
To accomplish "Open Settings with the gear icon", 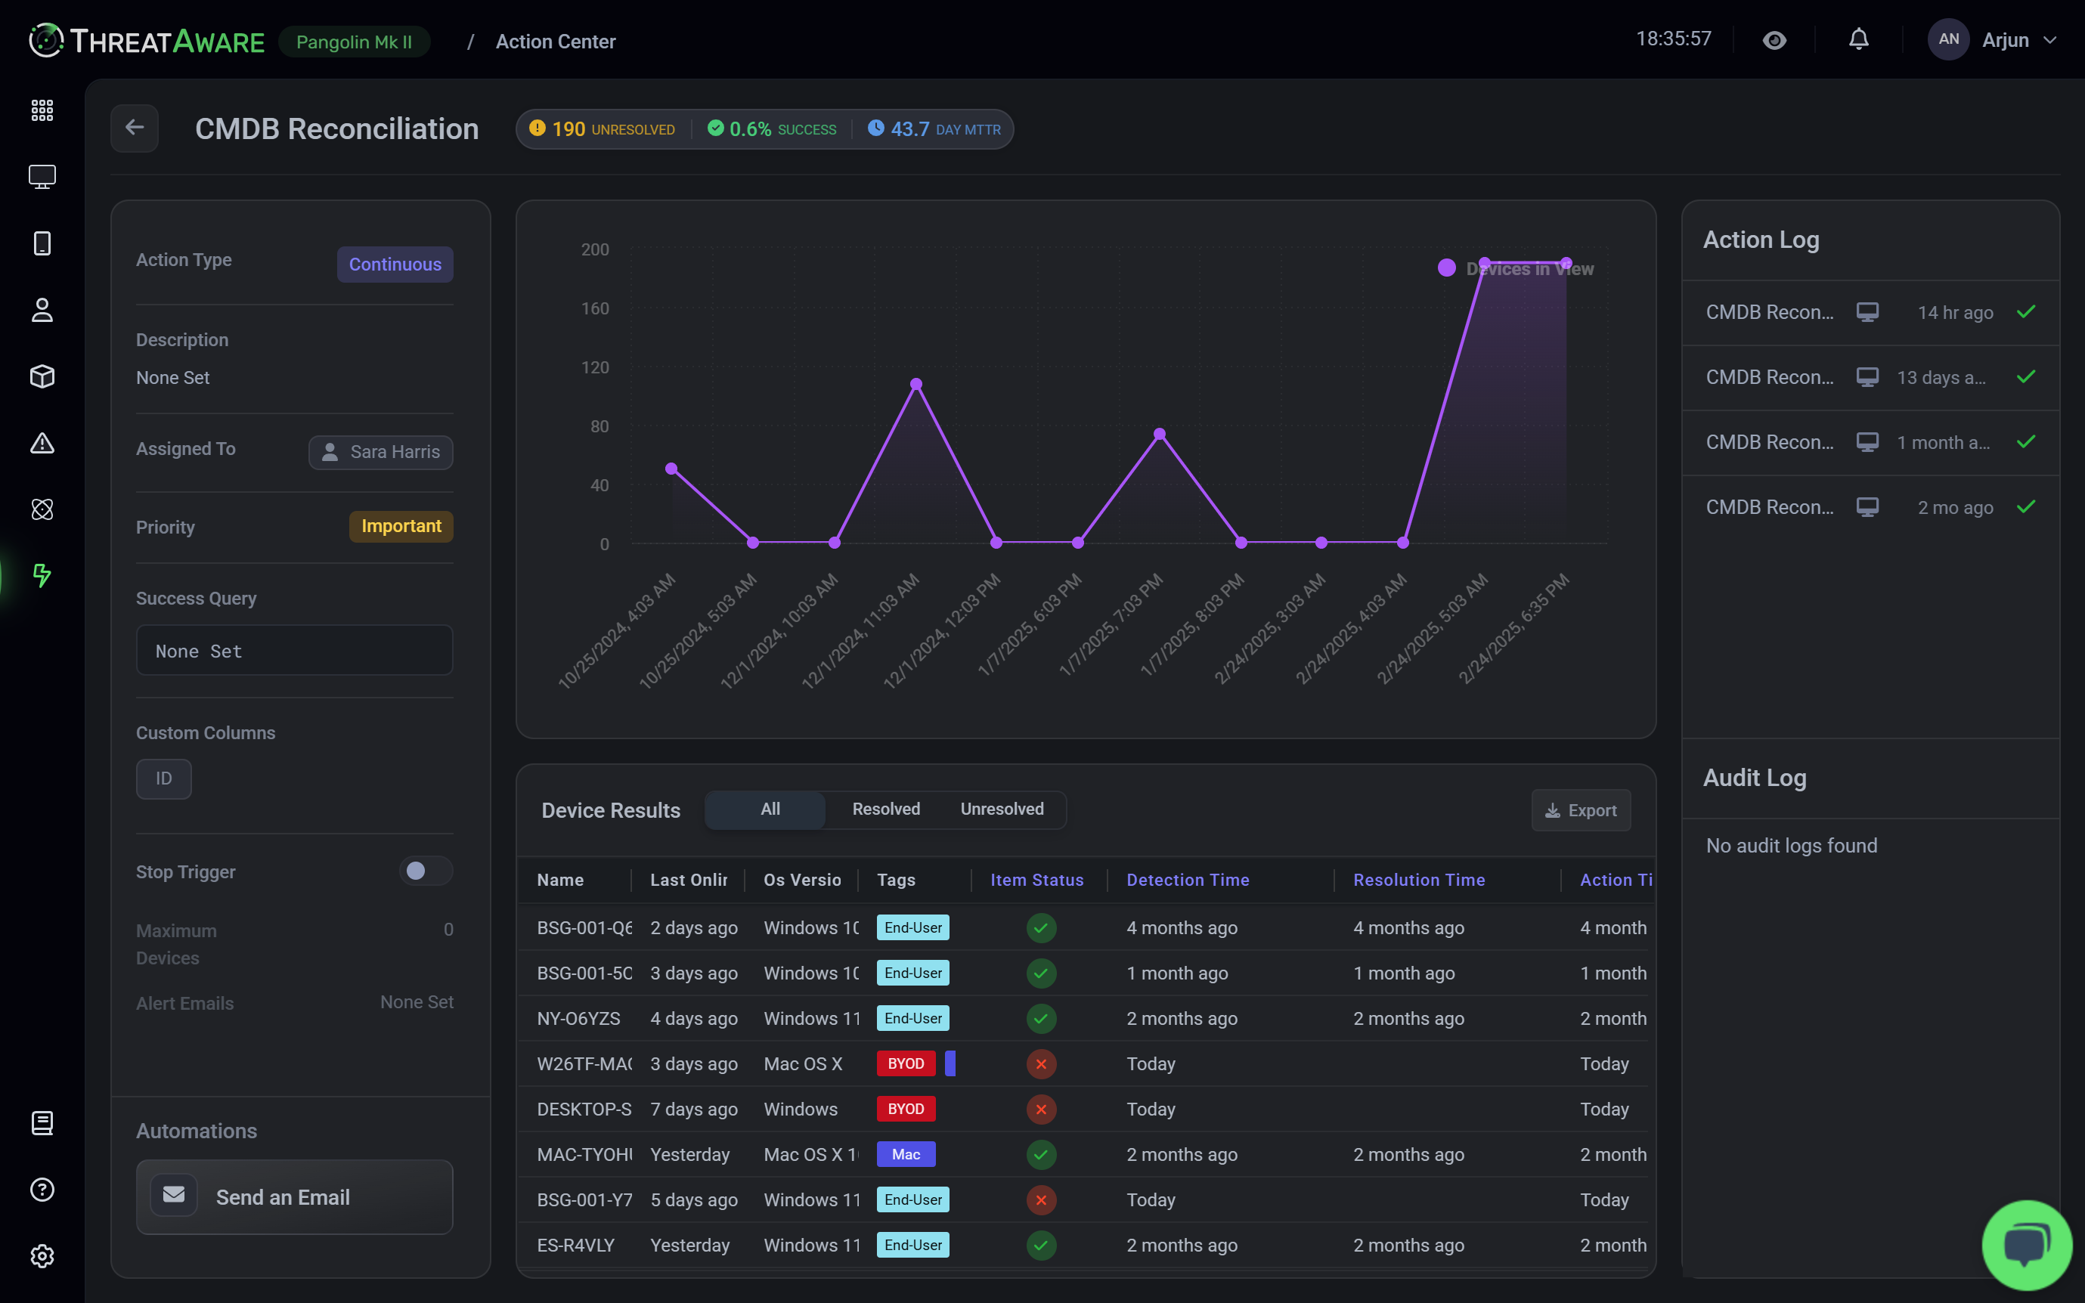I will (x=42, y=1255).
